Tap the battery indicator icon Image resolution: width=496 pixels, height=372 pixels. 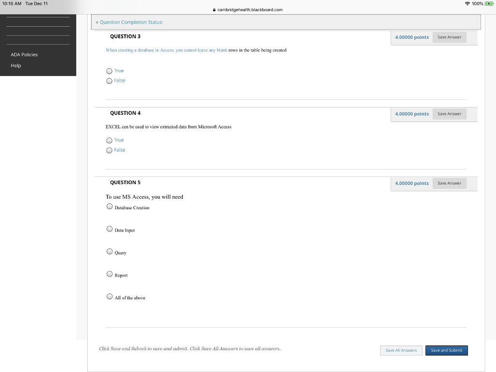tap(489, 4)
